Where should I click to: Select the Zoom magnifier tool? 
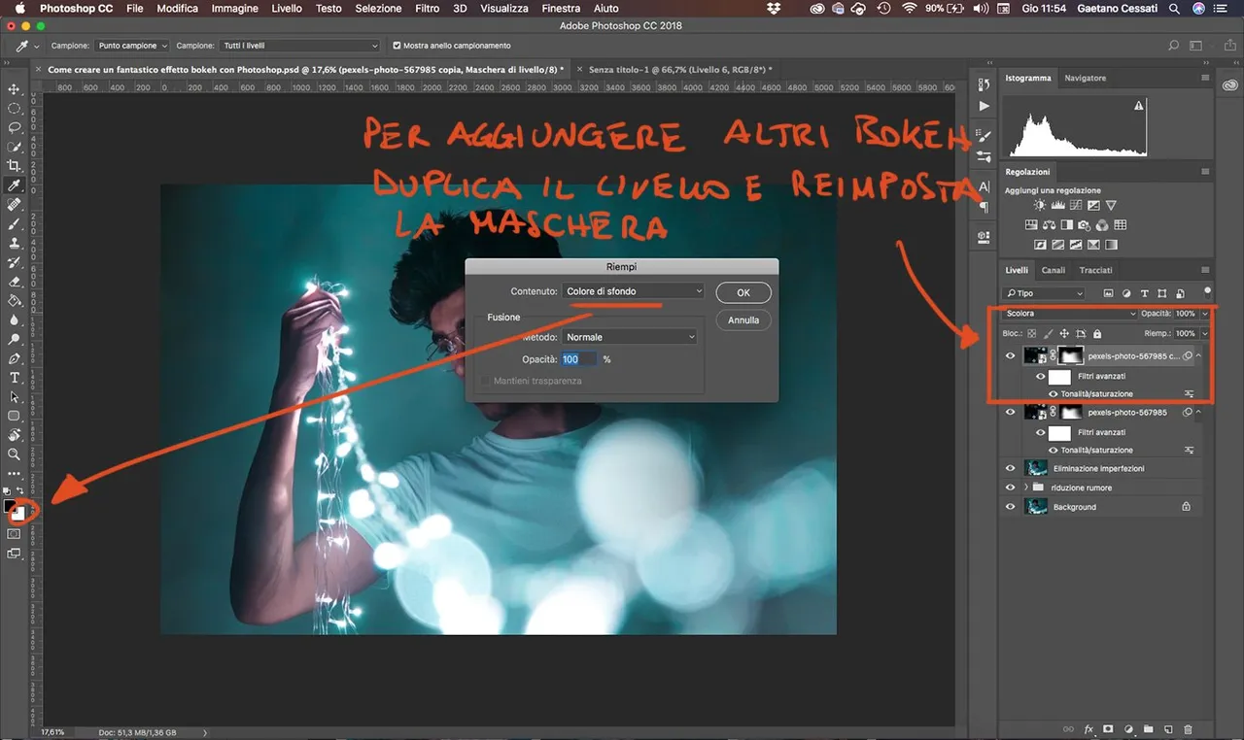pyautogui.click(x=14, y=454)
